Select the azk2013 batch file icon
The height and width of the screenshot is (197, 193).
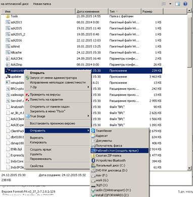[8, 22]
